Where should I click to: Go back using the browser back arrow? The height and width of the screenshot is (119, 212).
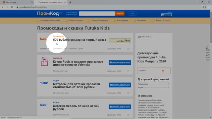pos(3,7)
